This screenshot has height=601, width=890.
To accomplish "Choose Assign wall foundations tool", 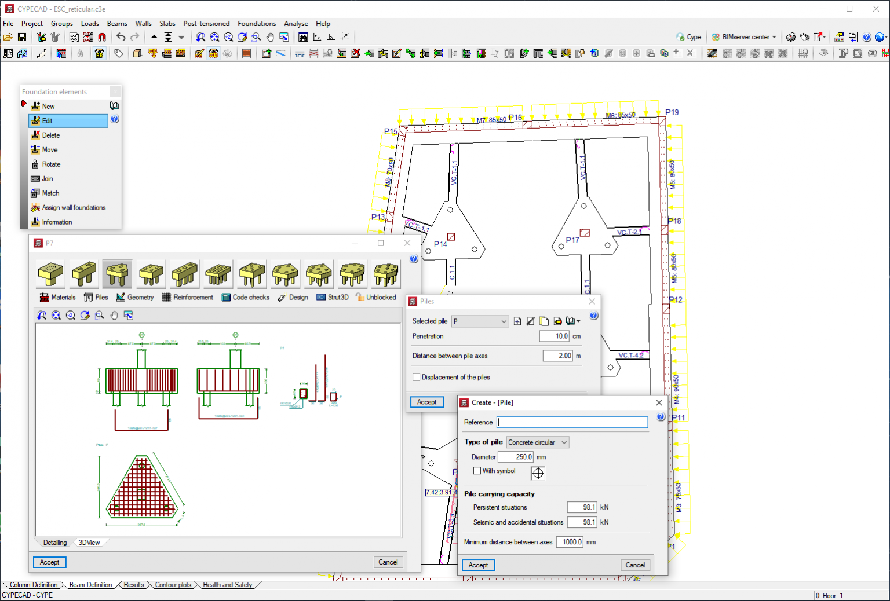I will (74, 208).
